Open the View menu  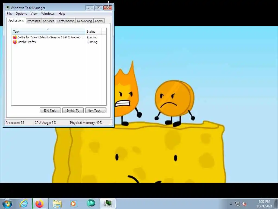point(34,14)
